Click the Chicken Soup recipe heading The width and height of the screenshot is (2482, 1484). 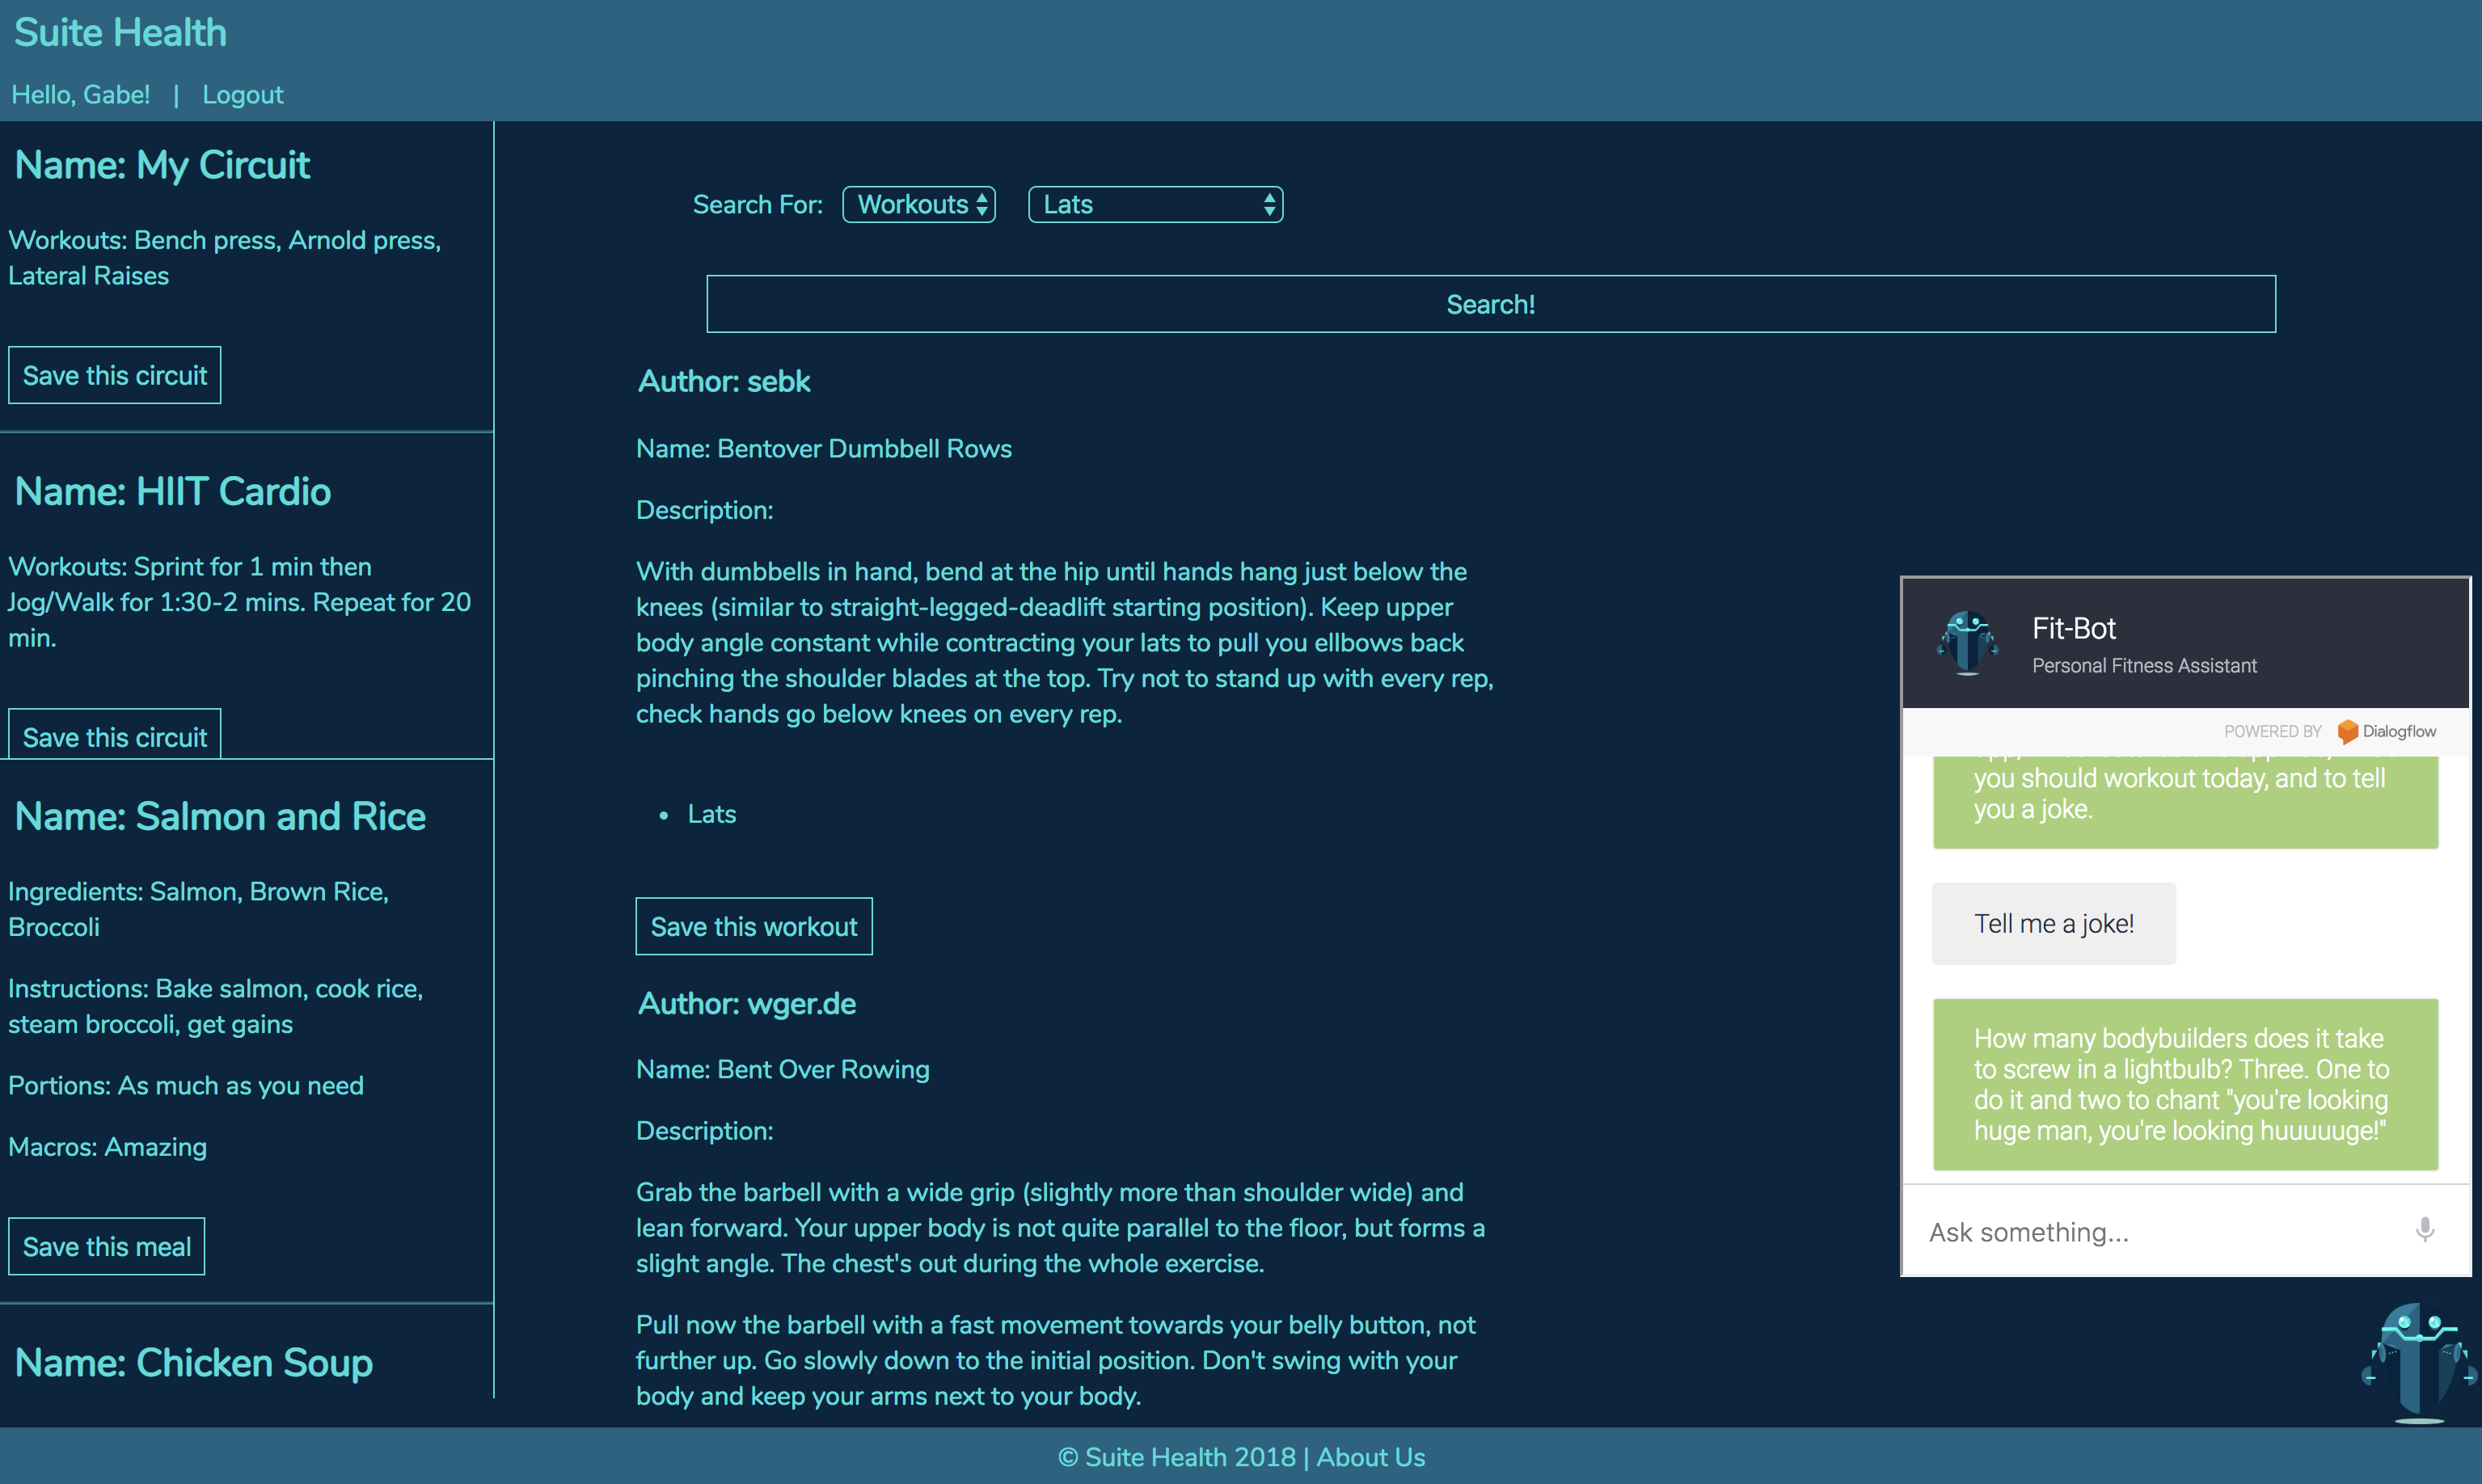194,1362
